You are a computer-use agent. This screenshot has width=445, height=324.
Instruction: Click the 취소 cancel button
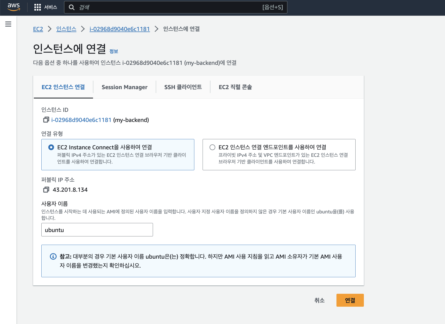pos(319,300)
